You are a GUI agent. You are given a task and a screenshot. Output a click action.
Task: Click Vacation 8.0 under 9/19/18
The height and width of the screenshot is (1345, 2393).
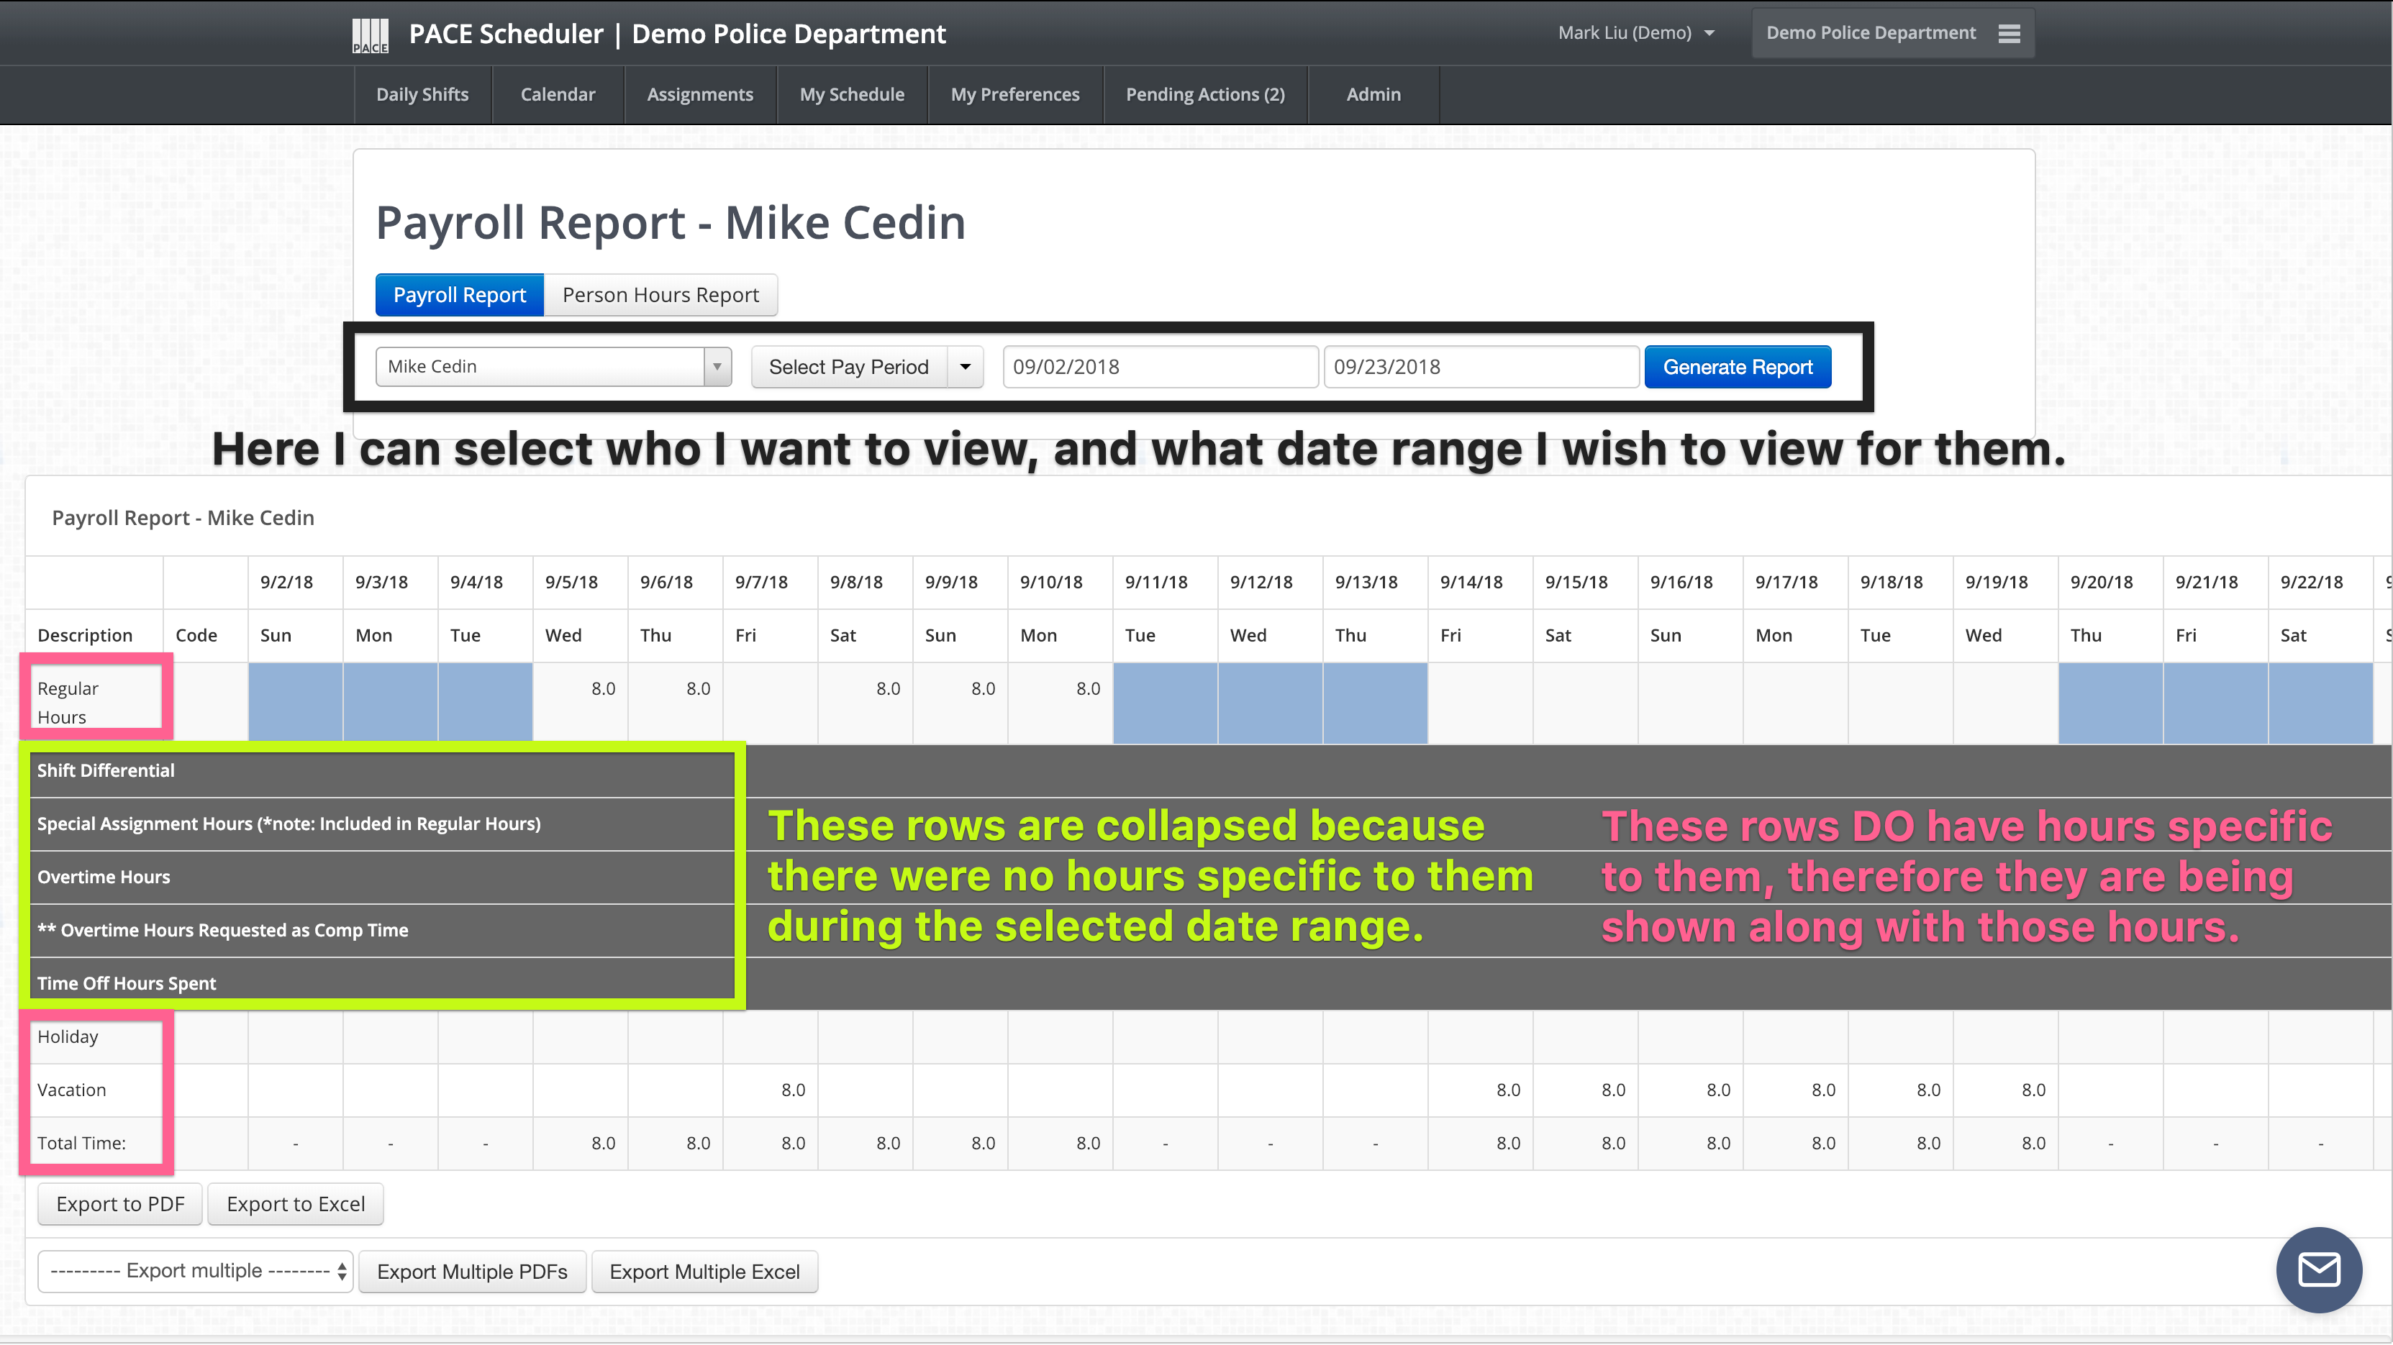tap(2033, 1090)
